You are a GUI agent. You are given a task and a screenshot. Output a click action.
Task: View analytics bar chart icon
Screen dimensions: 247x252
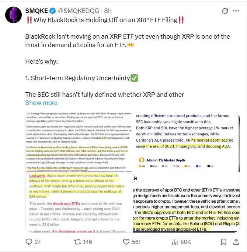[175, 242]
